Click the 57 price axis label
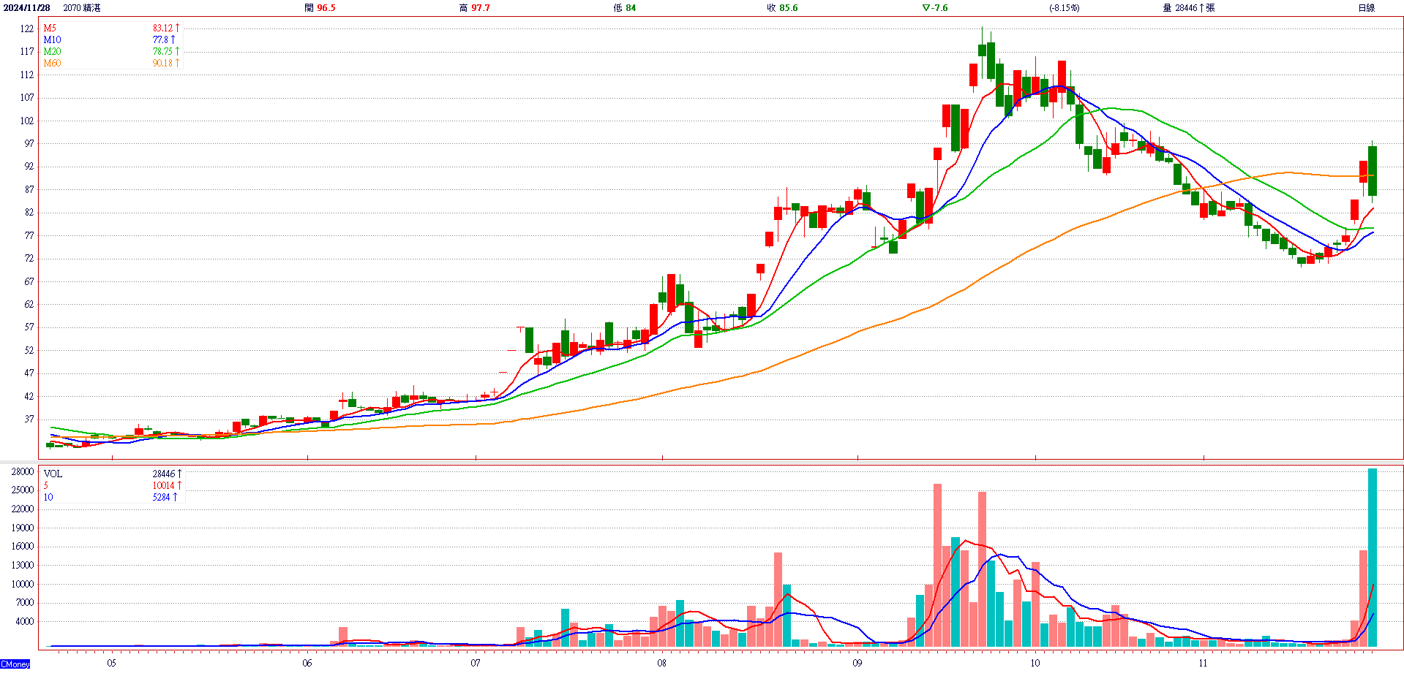Screen dimensions: 1404x676 point(29,327)
